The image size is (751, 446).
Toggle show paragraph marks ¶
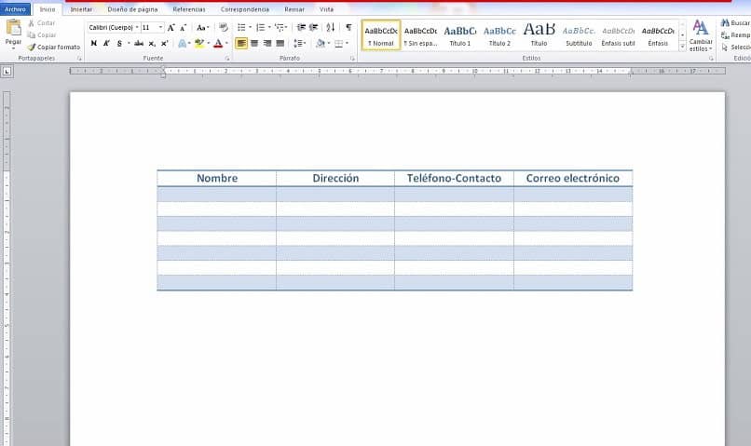[x=348, y=28]
